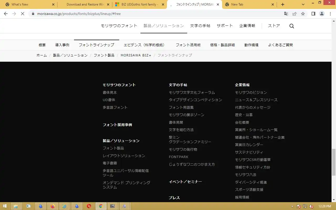Open サポート in top navigation
Image resolution: width=336 pixels, height=210 pixels.
[225, 26]
